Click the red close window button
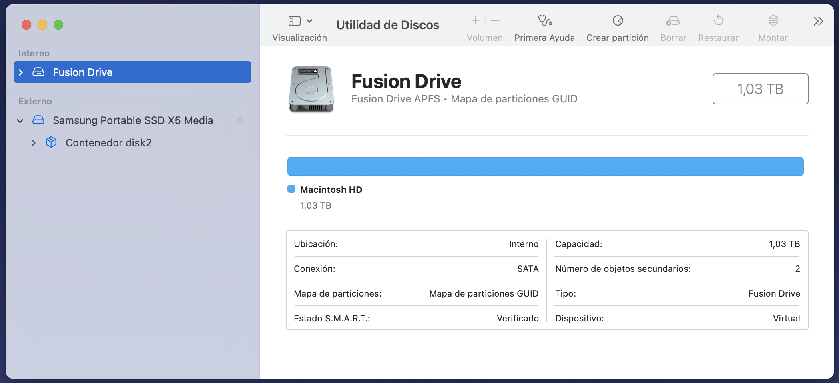The image size is (839, 383). point(26,25)
